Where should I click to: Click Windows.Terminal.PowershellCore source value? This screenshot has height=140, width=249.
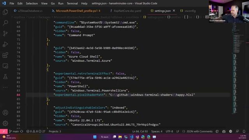[x=99, y=91]
